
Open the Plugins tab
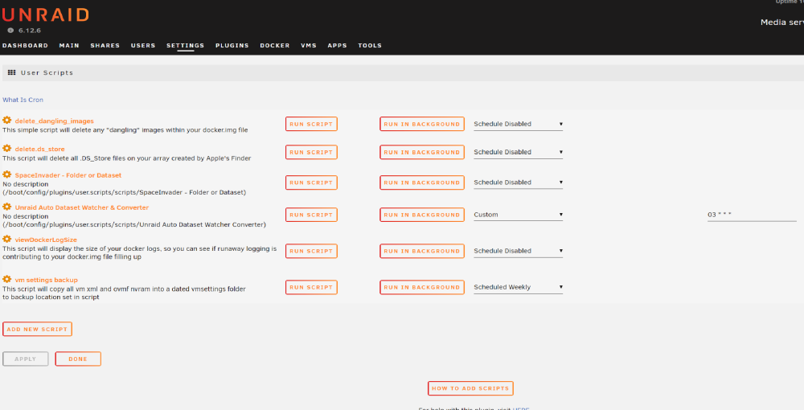coord(232,46)
